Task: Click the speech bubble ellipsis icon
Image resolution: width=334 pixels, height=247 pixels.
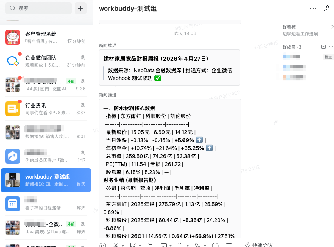Action: coord(215,245)
